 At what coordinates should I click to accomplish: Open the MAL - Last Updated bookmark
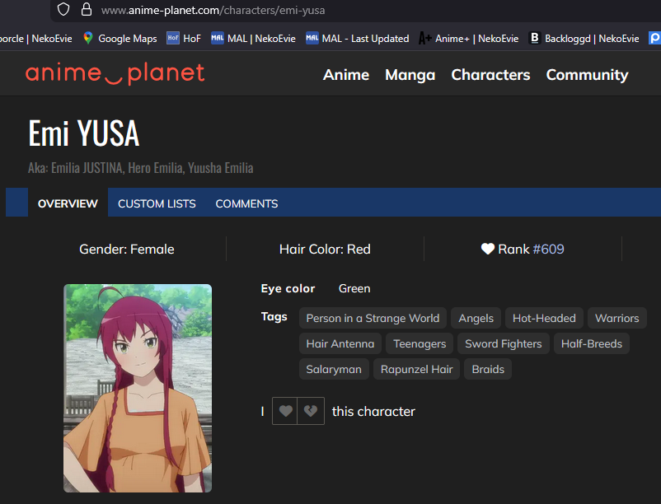[358, 39]
